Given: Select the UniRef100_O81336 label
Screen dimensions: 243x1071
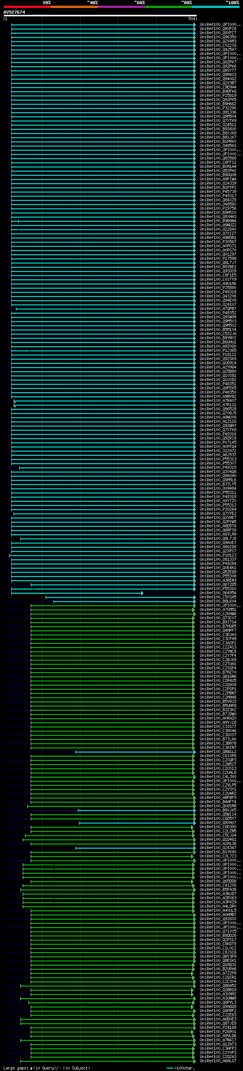Looking at the screenshot, I should tap(218, 112).
